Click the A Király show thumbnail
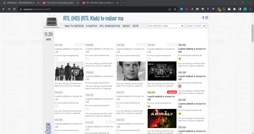This screenshot has height=134, width=254. (x=162, y=118)
